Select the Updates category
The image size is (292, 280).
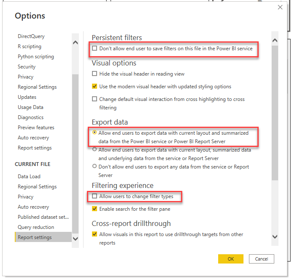27,97
